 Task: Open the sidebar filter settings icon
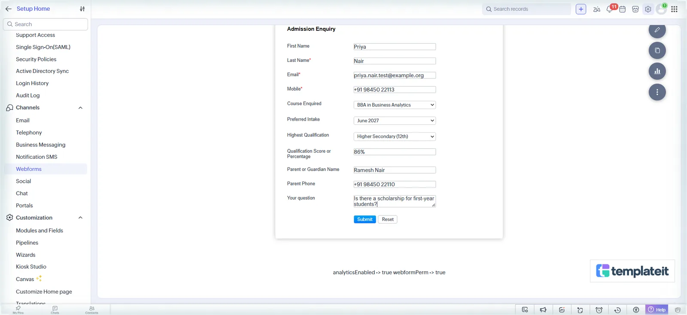[82, 9]
